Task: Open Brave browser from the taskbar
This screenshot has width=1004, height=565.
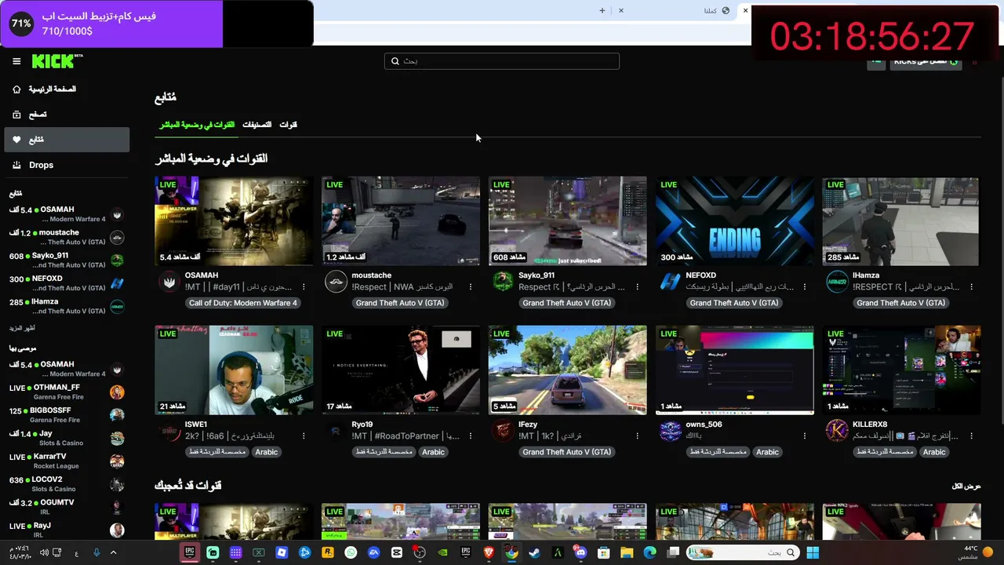Action: [x=489, y=552]
